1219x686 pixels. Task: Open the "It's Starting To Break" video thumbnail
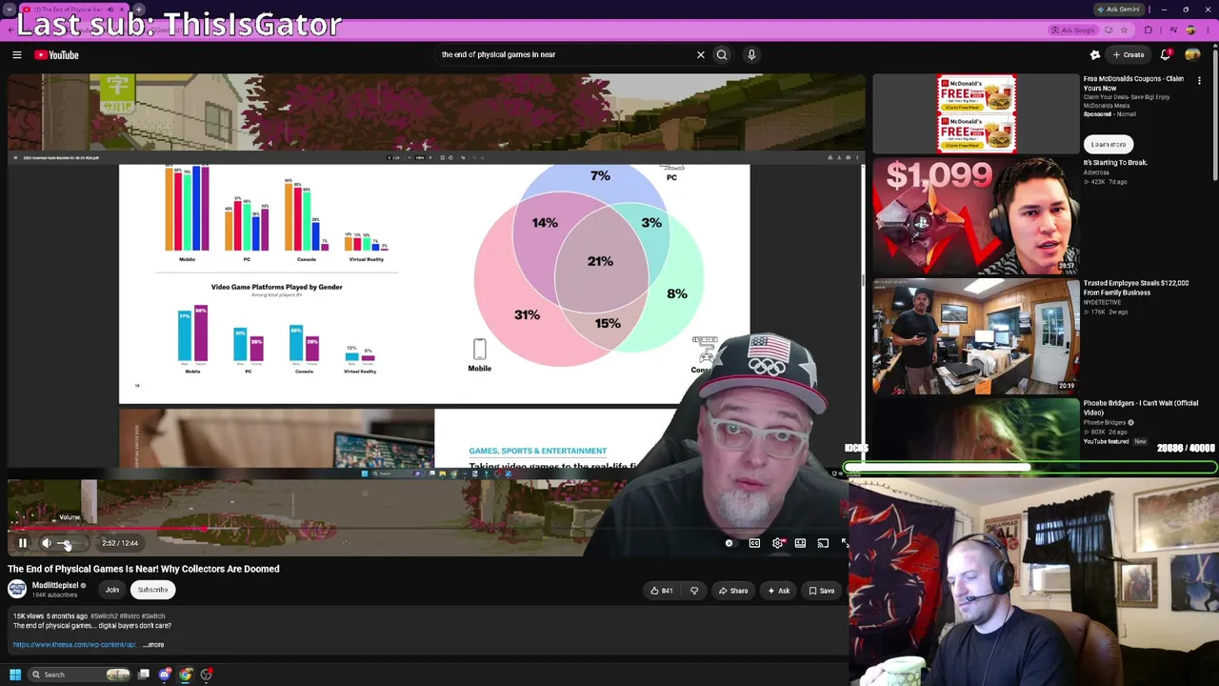(976, 216)
